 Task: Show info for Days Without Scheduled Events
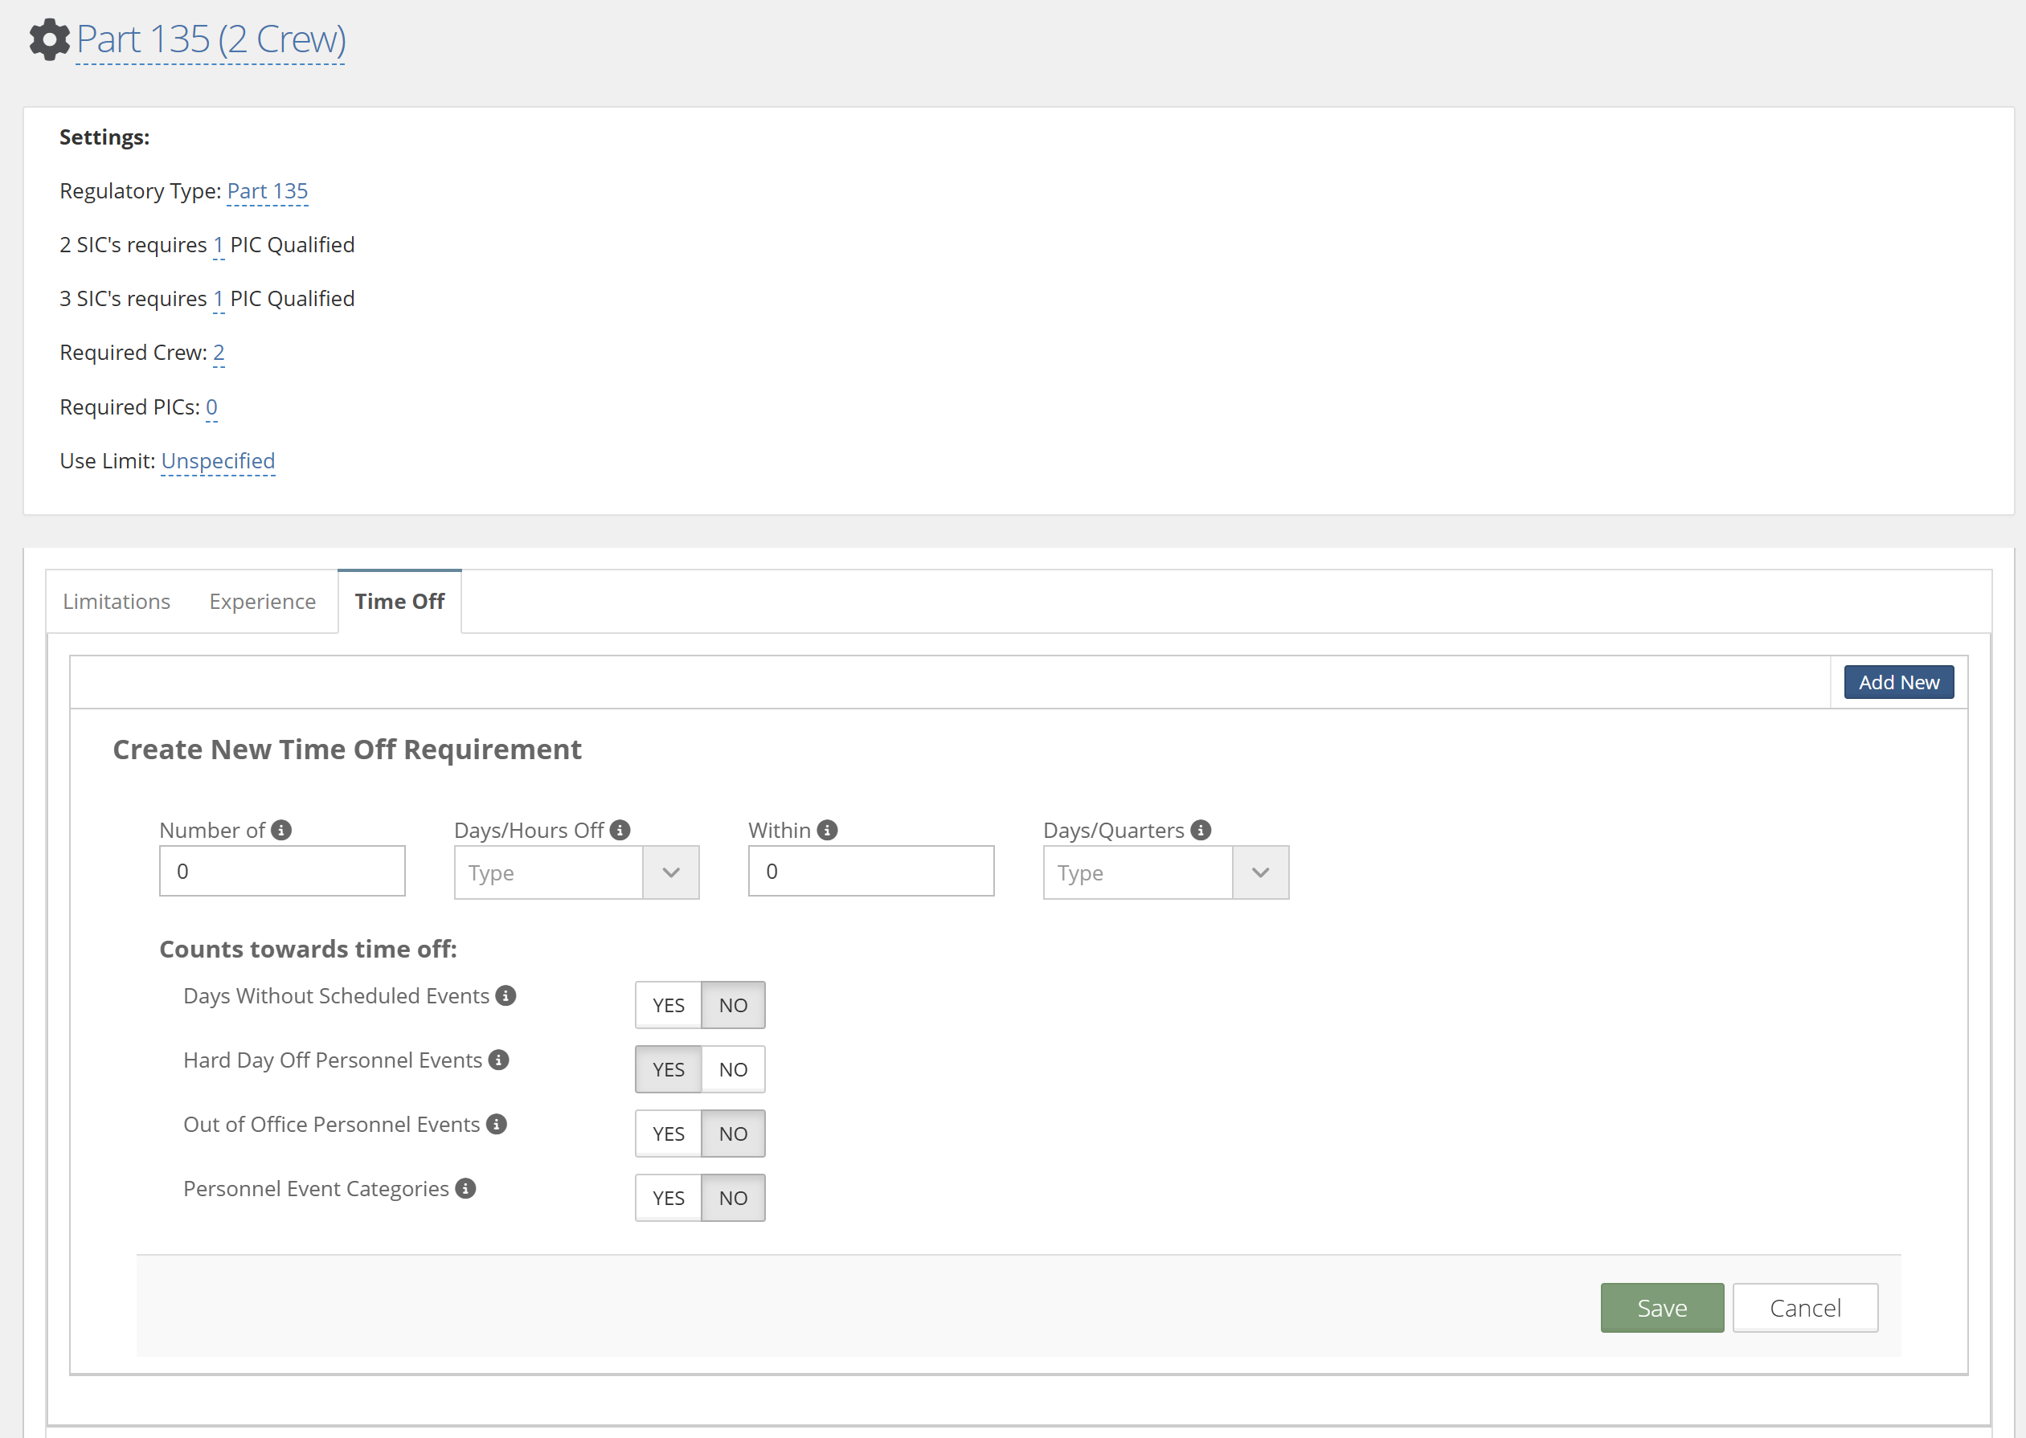tap(505, 995)
